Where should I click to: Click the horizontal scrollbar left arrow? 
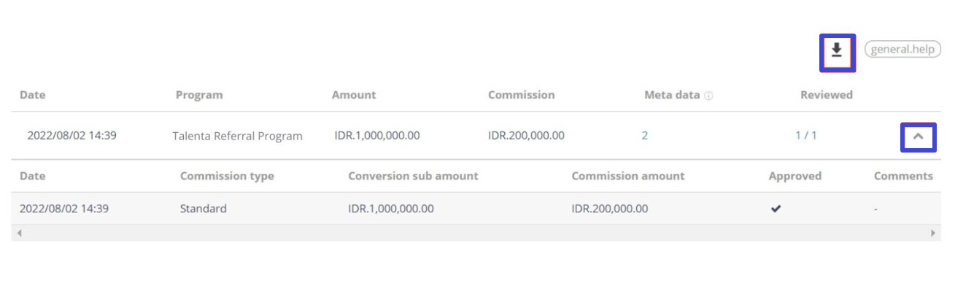[19, 233]
